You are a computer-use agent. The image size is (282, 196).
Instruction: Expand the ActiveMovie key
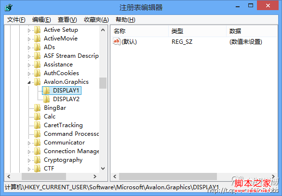(x=29, y=39)
